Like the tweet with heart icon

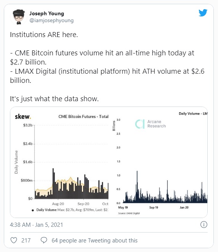(14, 241)
